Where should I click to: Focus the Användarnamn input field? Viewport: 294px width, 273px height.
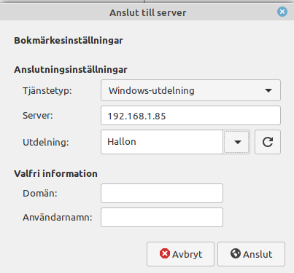coord(162,217)
